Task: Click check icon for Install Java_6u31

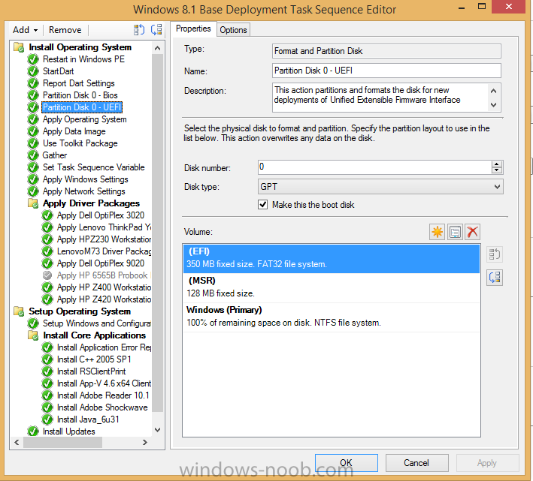Action: (47, 419)
